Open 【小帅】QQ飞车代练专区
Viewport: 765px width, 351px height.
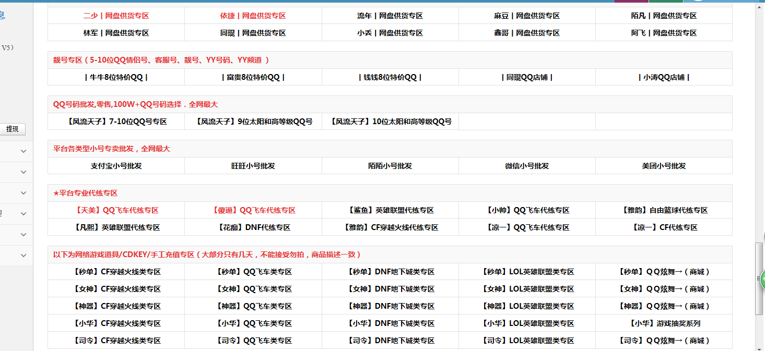(527, 210)
